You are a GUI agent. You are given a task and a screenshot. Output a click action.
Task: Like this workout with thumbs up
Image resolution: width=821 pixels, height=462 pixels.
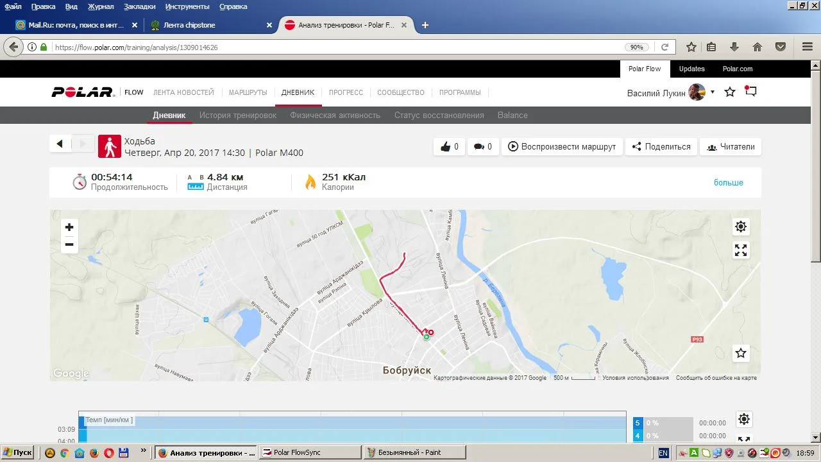pyautogui.click(x=449, y=147)
